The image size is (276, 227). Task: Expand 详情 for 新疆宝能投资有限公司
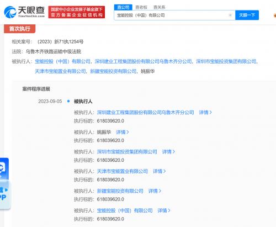pos(155,191)
